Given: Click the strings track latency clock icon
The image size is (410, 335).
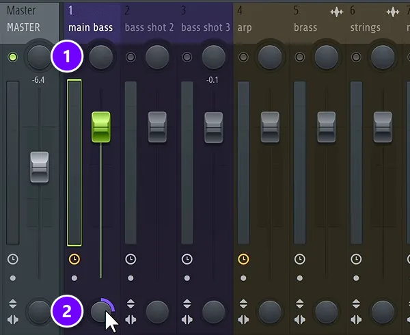Looking at the screenshot, I should (x=356, y=259).
